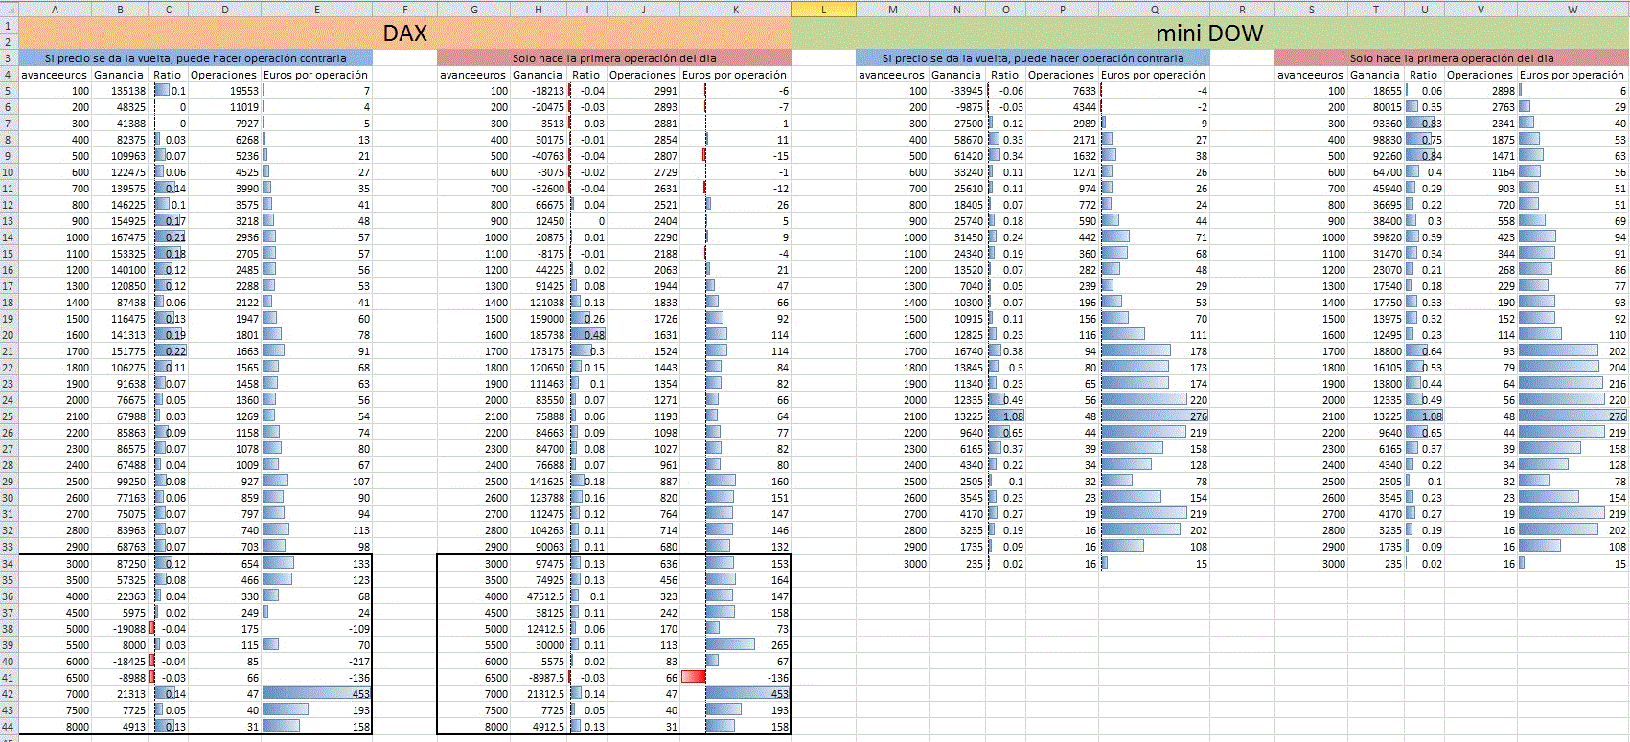Click the row 41 header
This screenshot has height=742, width=1630.
pyautogui.click(x=9, y=677)
